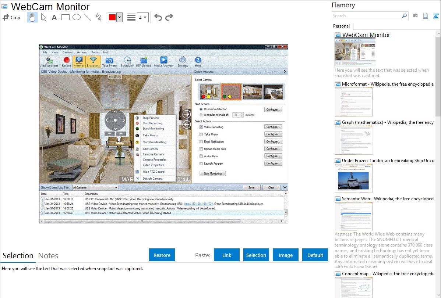This screenshot has height=298, width=441.
Task: Open the Camera menu
Action: pos(67,52)
